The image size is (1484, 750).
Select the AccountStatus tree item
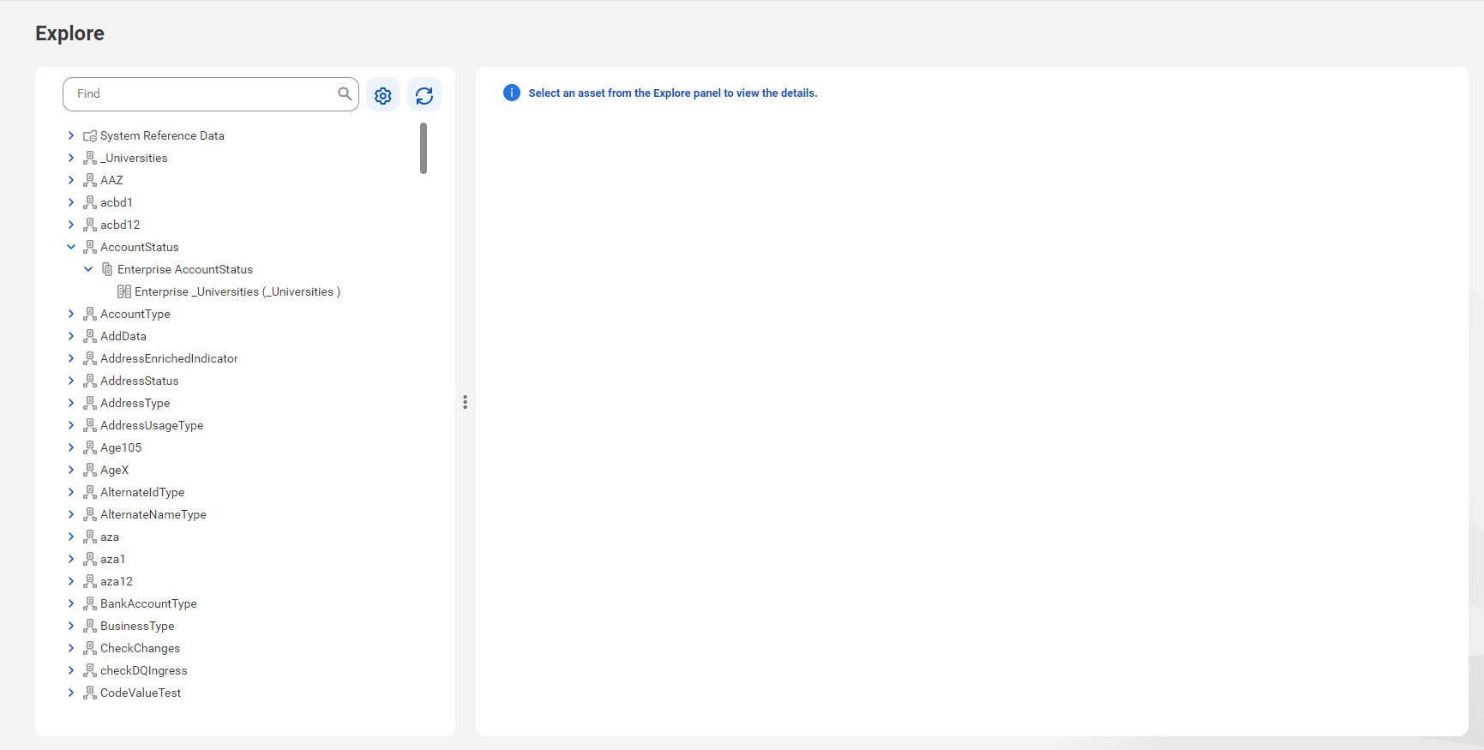(x=140, y=247)
